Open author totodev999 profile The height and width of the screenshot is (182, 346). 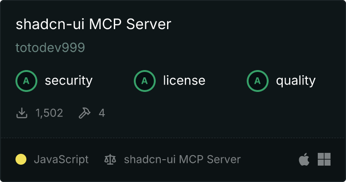pyautogui.click(x=51, y=47)
